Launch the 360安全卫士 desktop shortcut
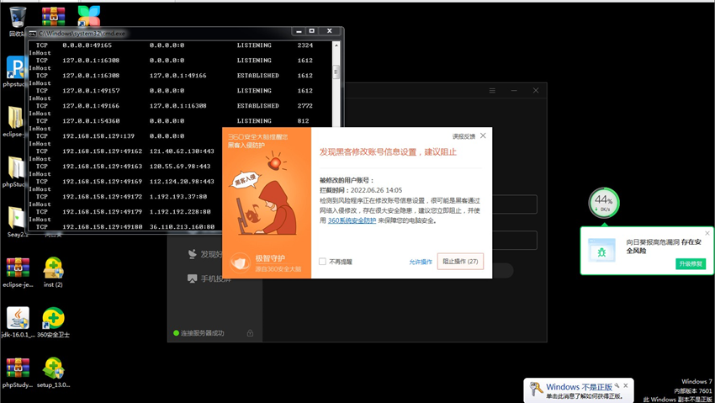 point(53,318)
